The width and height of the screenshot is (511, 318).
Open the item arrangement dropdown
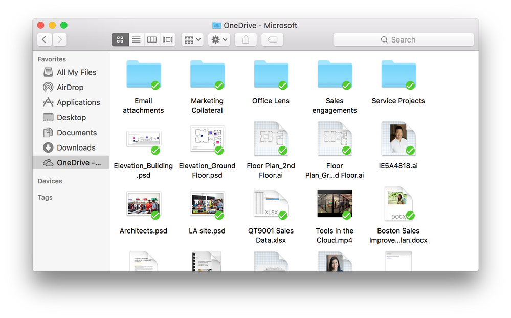coord(192,40)
